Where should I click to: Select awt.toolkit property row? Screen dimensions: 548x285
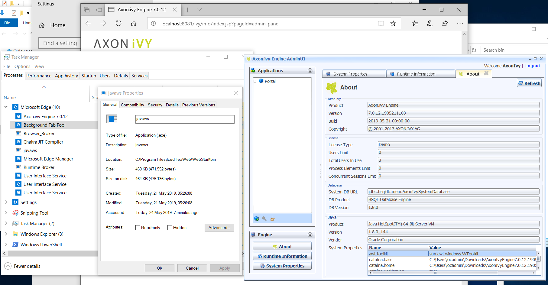pos(452,254)
